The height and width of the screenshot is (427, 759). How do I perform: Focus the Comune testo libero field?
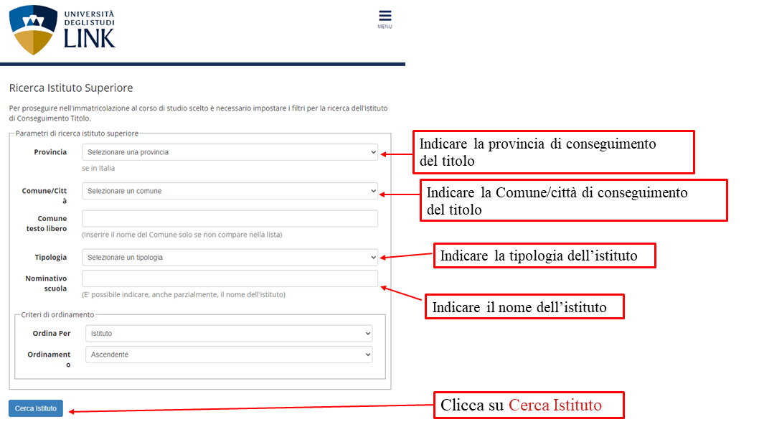230,218
